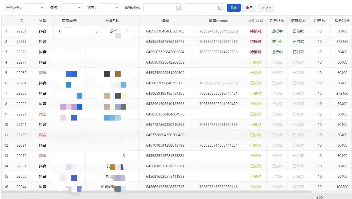Click the second 直播时间 date input field
Image resolution: width=352 pixels, height=199 pixels.
click(x=202, y=8)
